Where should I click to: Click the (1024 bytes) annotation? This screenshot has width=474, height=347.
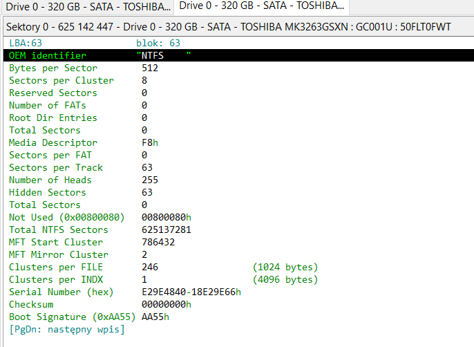[x=285, y=267]
